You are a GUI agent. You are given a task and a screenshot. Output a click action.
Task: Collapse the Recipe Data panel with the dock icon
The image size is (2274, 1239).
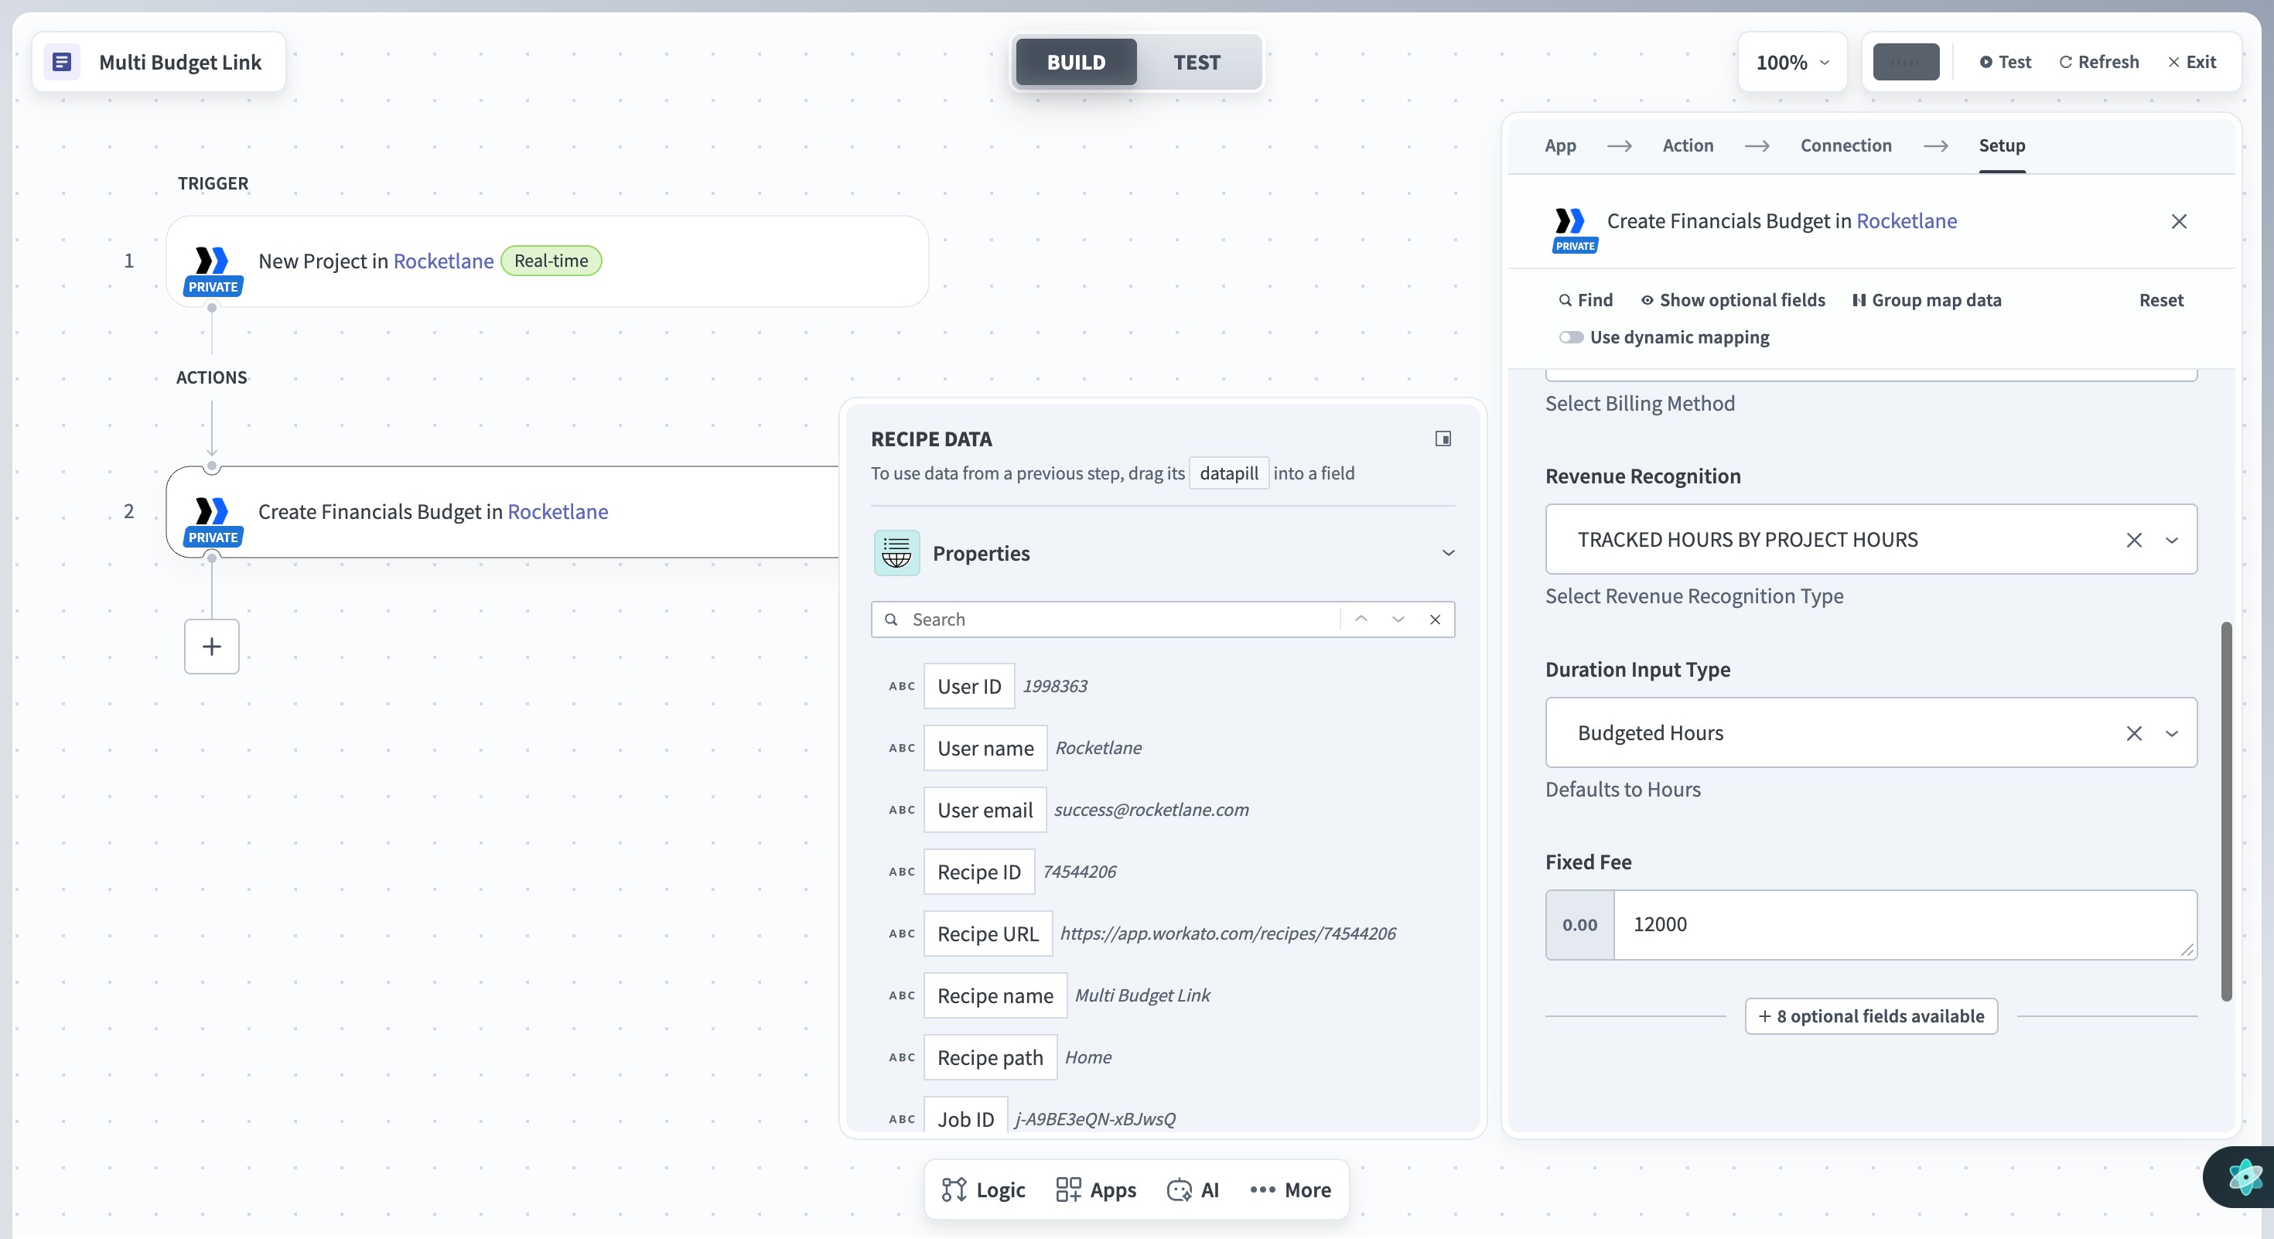pyautogui.click(x=1443, y=439)
